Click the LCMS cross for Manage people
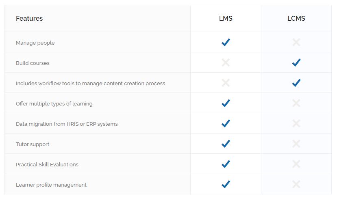This screenshot has height=198, width=337. coord(296,42)
